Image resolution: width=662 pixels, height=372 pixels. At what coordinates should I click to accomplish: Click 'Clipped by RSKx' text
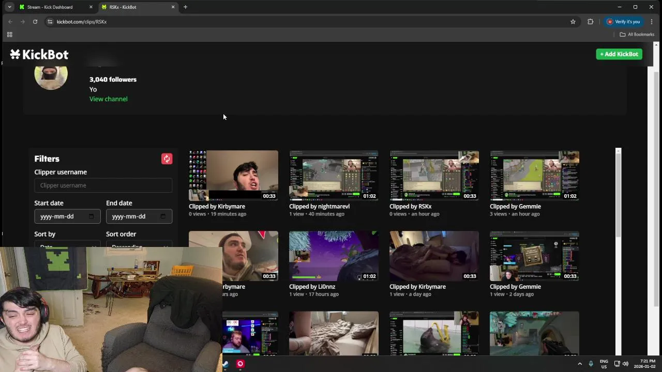pyautogui.click(x=411, y=206)
